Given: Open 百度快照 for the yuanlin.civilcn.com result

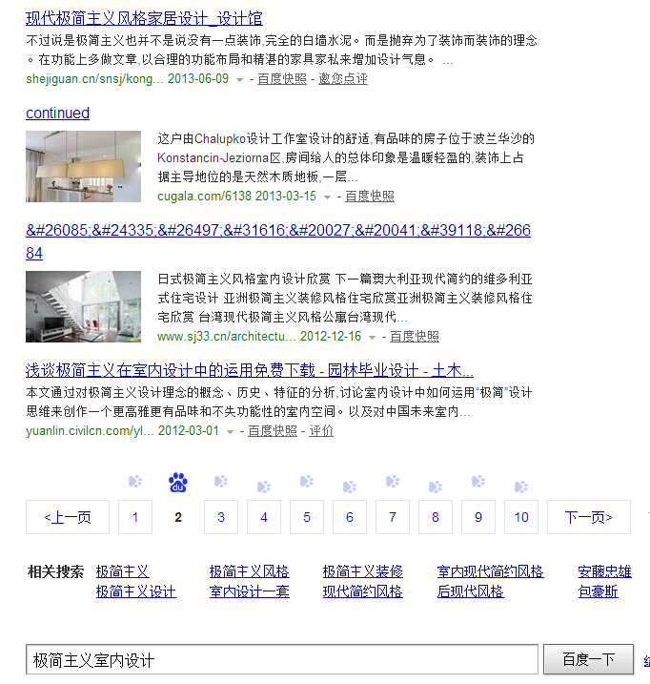Looking at the screenshot, I should (x=273, y=431).
